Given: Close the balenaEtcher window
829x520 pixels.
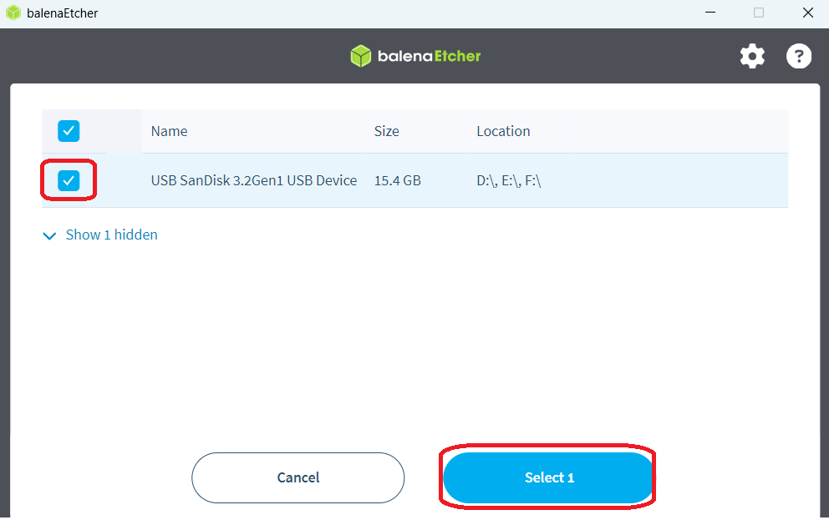Looking at the screenshot, I should click(x=807, y=13).
